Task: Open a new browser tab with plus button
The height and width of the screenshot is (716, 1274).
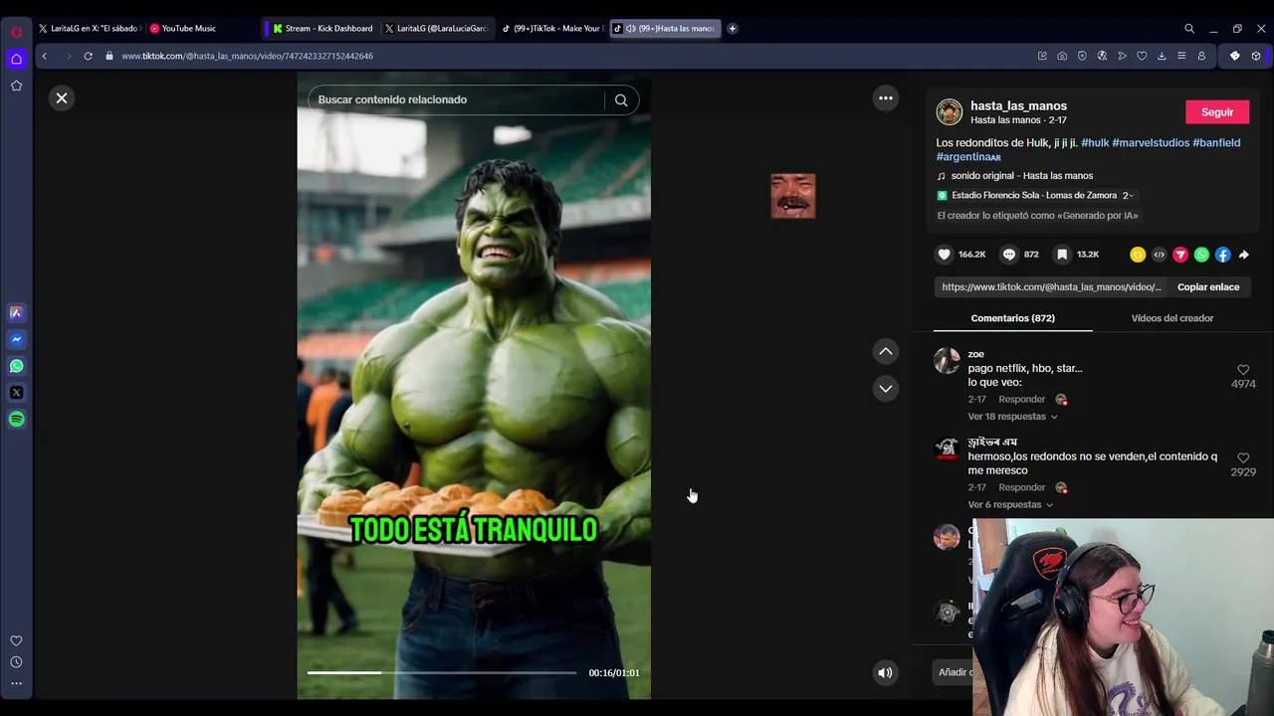Action: click(x=733, y=29)
